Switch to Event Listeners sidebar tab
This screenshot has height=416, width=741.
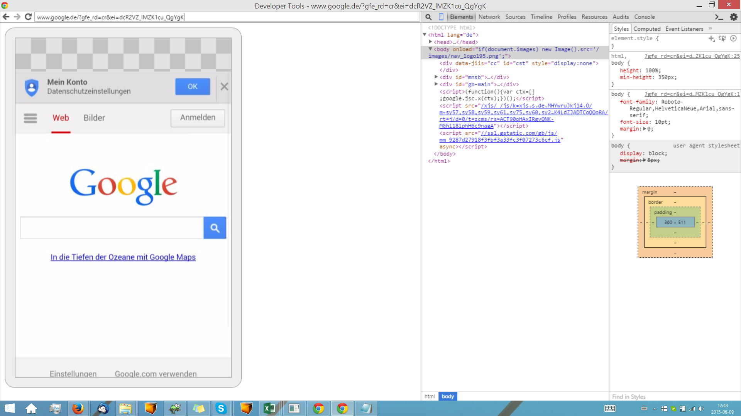coord(684,29)
